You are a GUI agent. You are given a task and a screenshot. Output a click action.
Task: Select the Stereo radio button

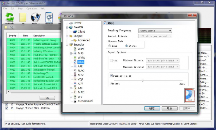[x=127, y=46]
